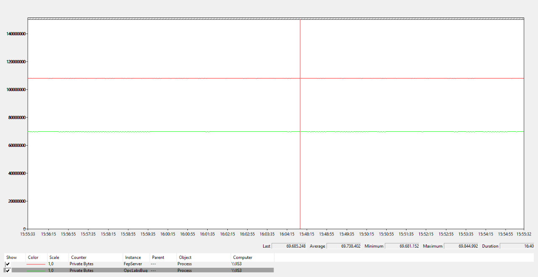Sort by the Show column header
Viewport: 538px width, 277px height.
pos(15,257)
